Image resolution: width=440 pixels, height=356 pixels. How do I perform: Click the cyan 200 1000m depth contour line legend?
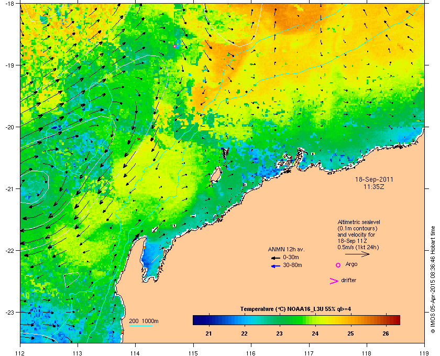pyautogui.click(x=140, y=326)
